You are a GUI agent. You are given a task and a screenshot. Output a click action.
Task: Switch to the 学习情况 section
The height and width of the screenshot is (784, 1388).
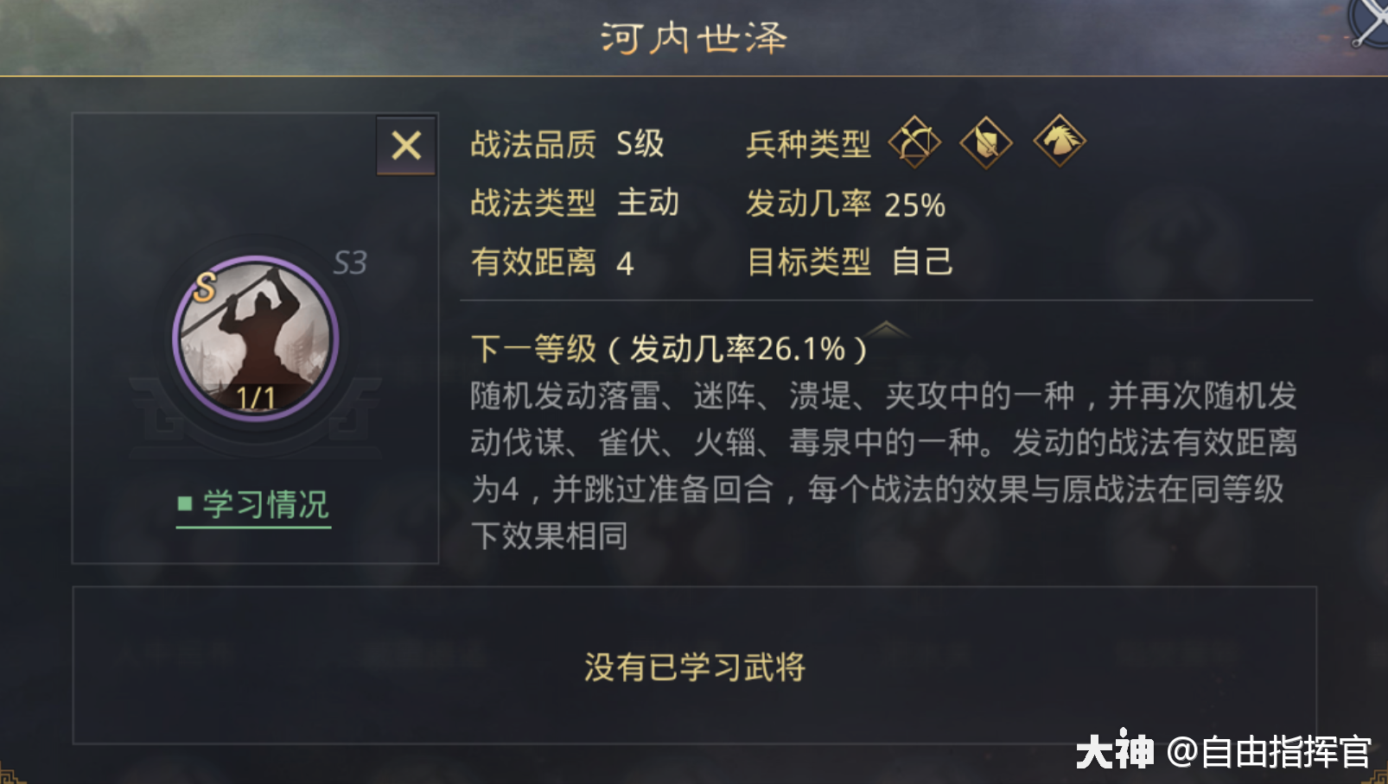click(x=264, y=503)
